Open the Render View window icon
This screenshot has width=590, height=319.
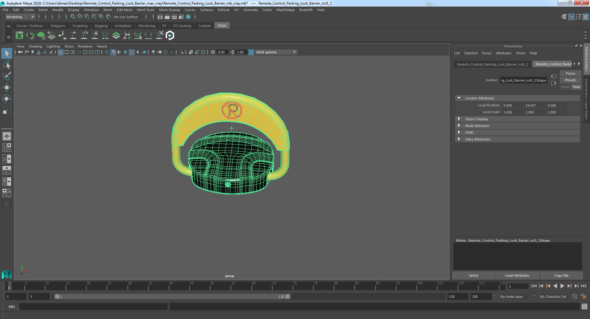160,17
